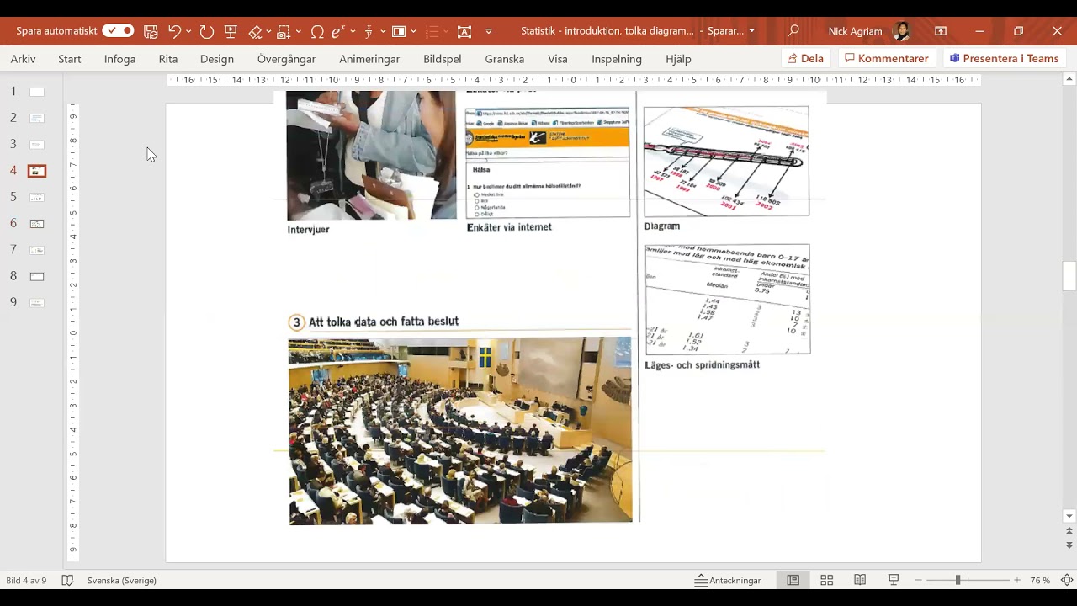This screenshot has width=1077, height=606.
Task: Open the Undo history dropdown arrow
Action: tap(188, 31)
